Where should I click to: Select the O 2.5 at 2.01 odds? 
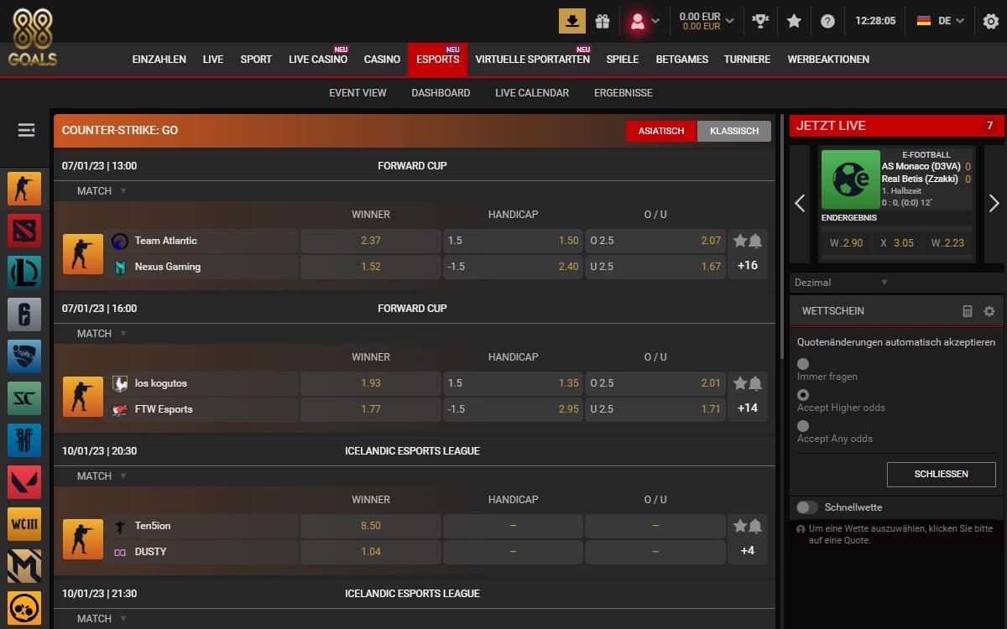[x=655, y=383]
